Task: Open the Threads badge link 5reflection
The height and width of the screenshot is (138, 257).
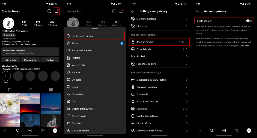Action: tap(9, 35)
